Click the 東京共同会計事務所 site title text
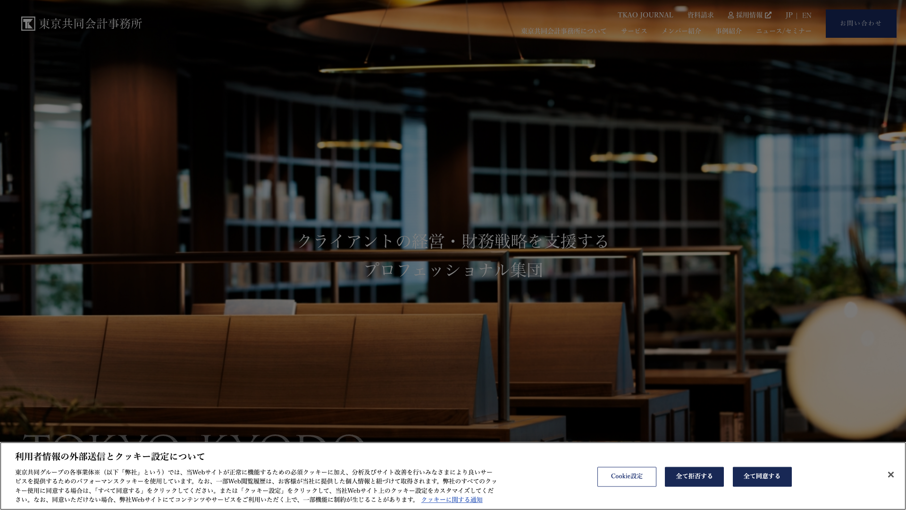Image resolution: width=906 pixels, height=510 pixels. tap(91, 24)
